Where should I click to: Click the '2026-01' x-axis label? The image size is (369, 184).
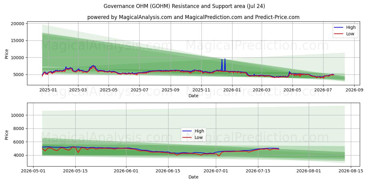click(232, 90)
